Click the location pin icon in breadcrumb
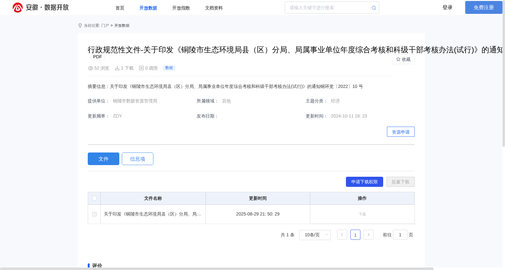505x270 pixels. coord(80,26)
